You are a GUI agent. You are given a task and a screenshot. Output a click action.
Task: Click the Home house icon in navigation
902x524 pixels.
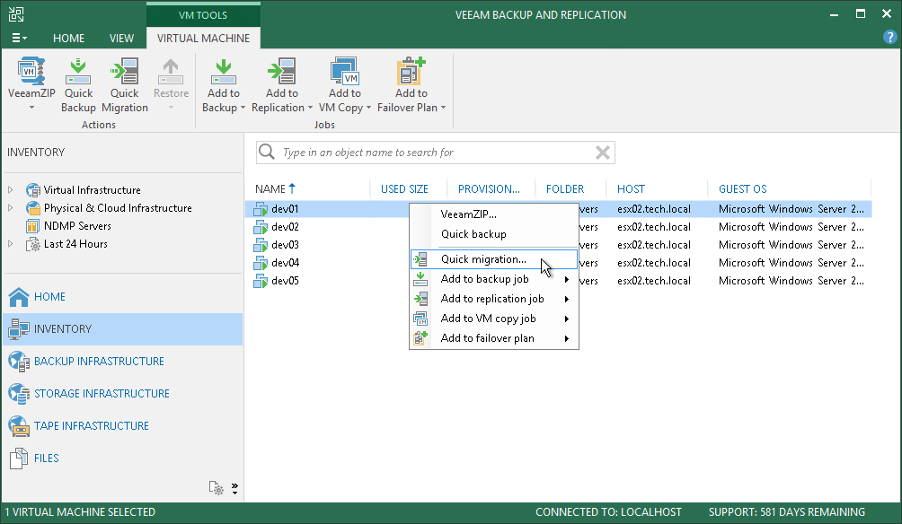18,297
